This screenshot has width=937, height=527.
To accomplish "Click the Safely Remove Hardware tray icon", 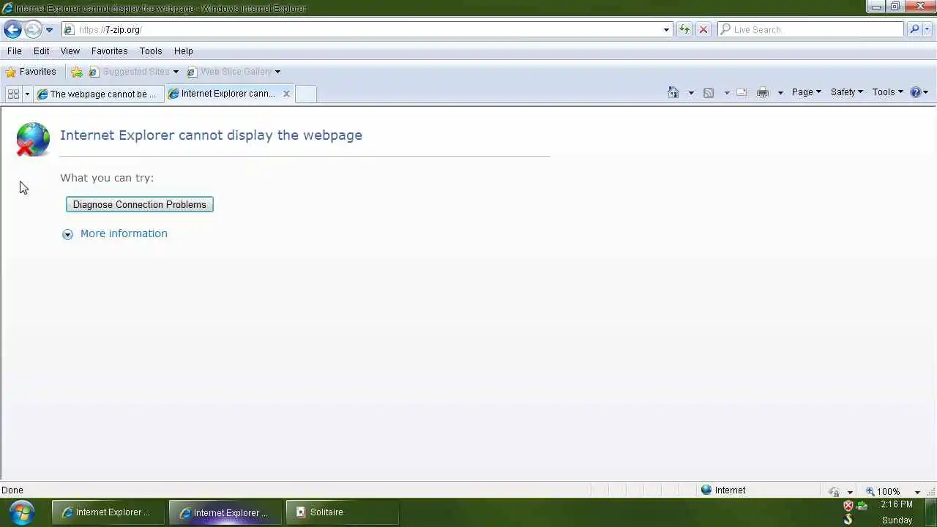I will 862,506.
